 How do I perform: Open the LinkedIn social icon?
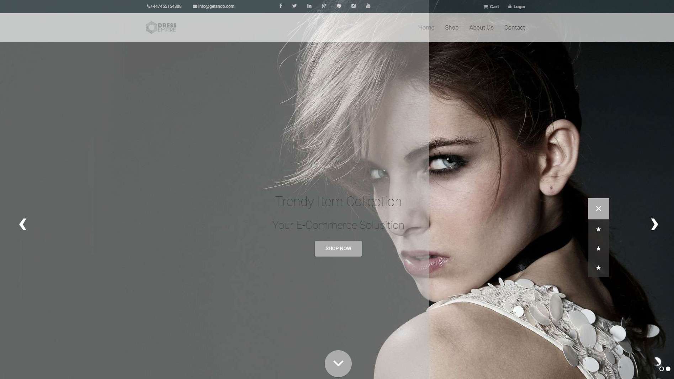pyautogui.click(x=309, y=6)
